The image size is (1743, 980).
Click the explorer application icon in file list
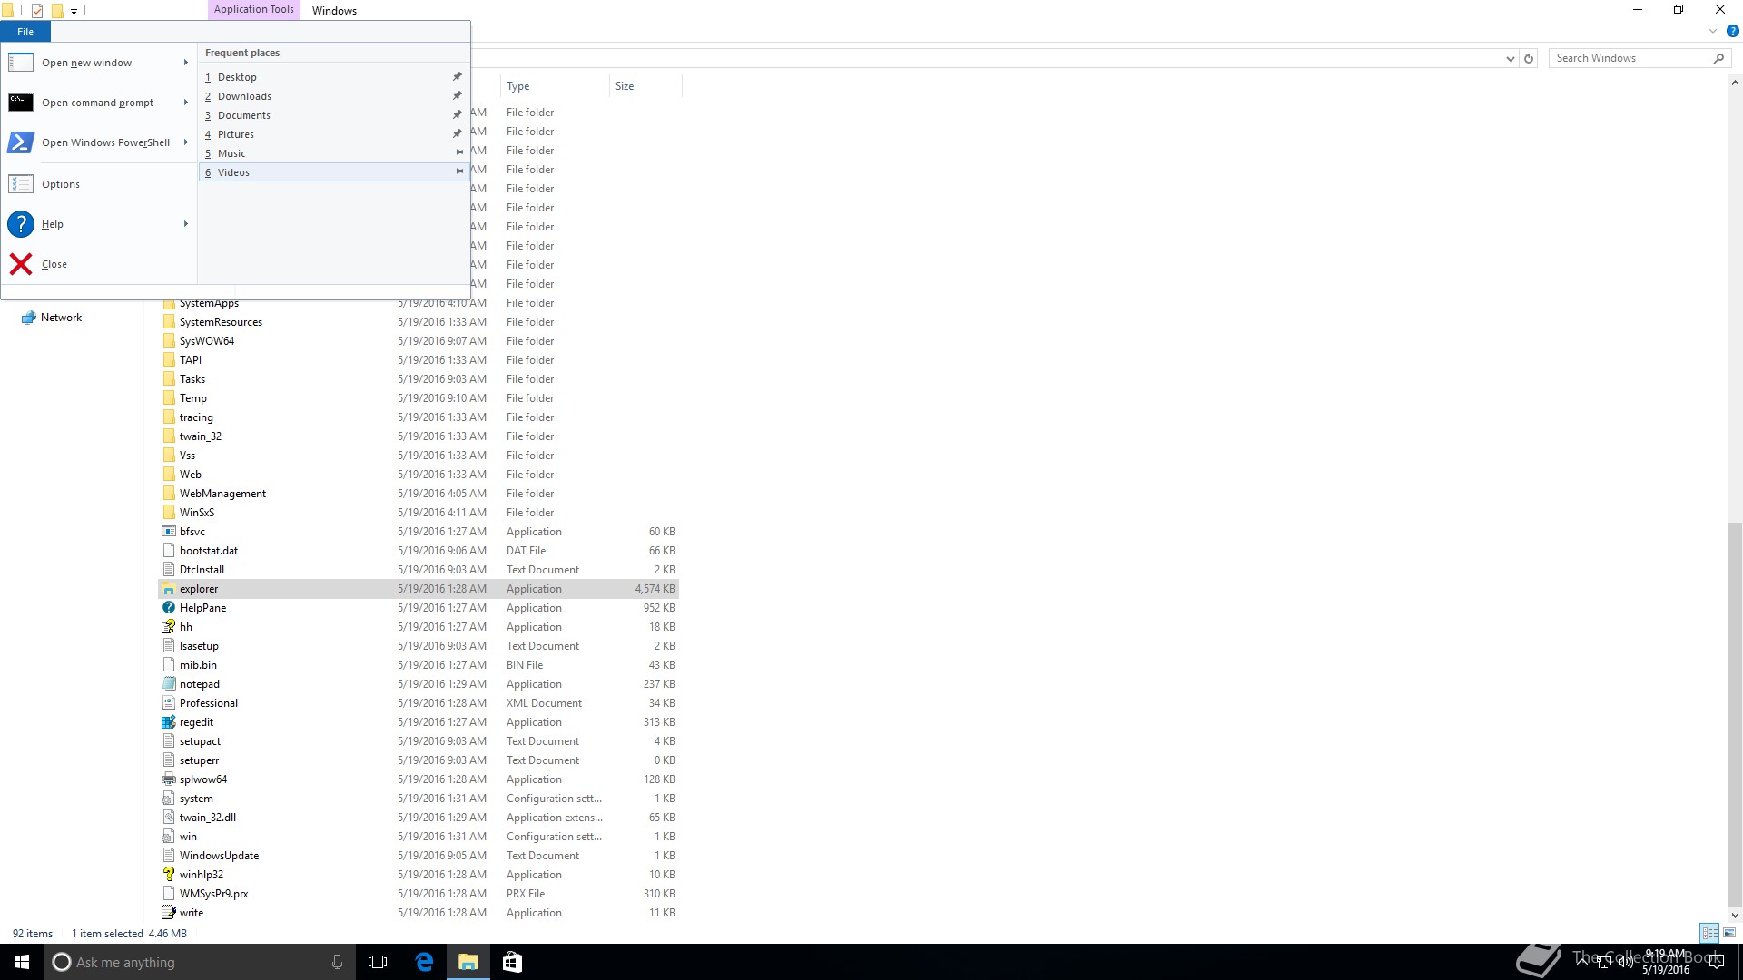coord(168,589)
